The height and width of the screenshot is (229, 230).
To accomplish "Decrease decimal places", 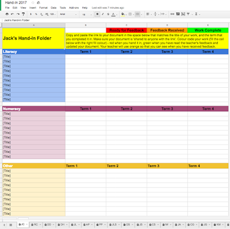I will click(x=41, y=14).
